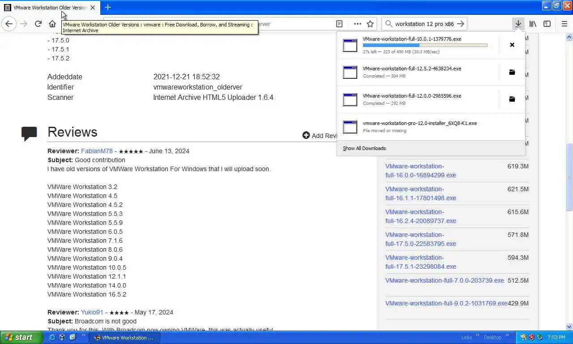Viewport: 573px width, 344px height.
Task: Click the file icon of 12.0.0-2985596.exe download
Action: pyautogui.click(x=350, y=99)
